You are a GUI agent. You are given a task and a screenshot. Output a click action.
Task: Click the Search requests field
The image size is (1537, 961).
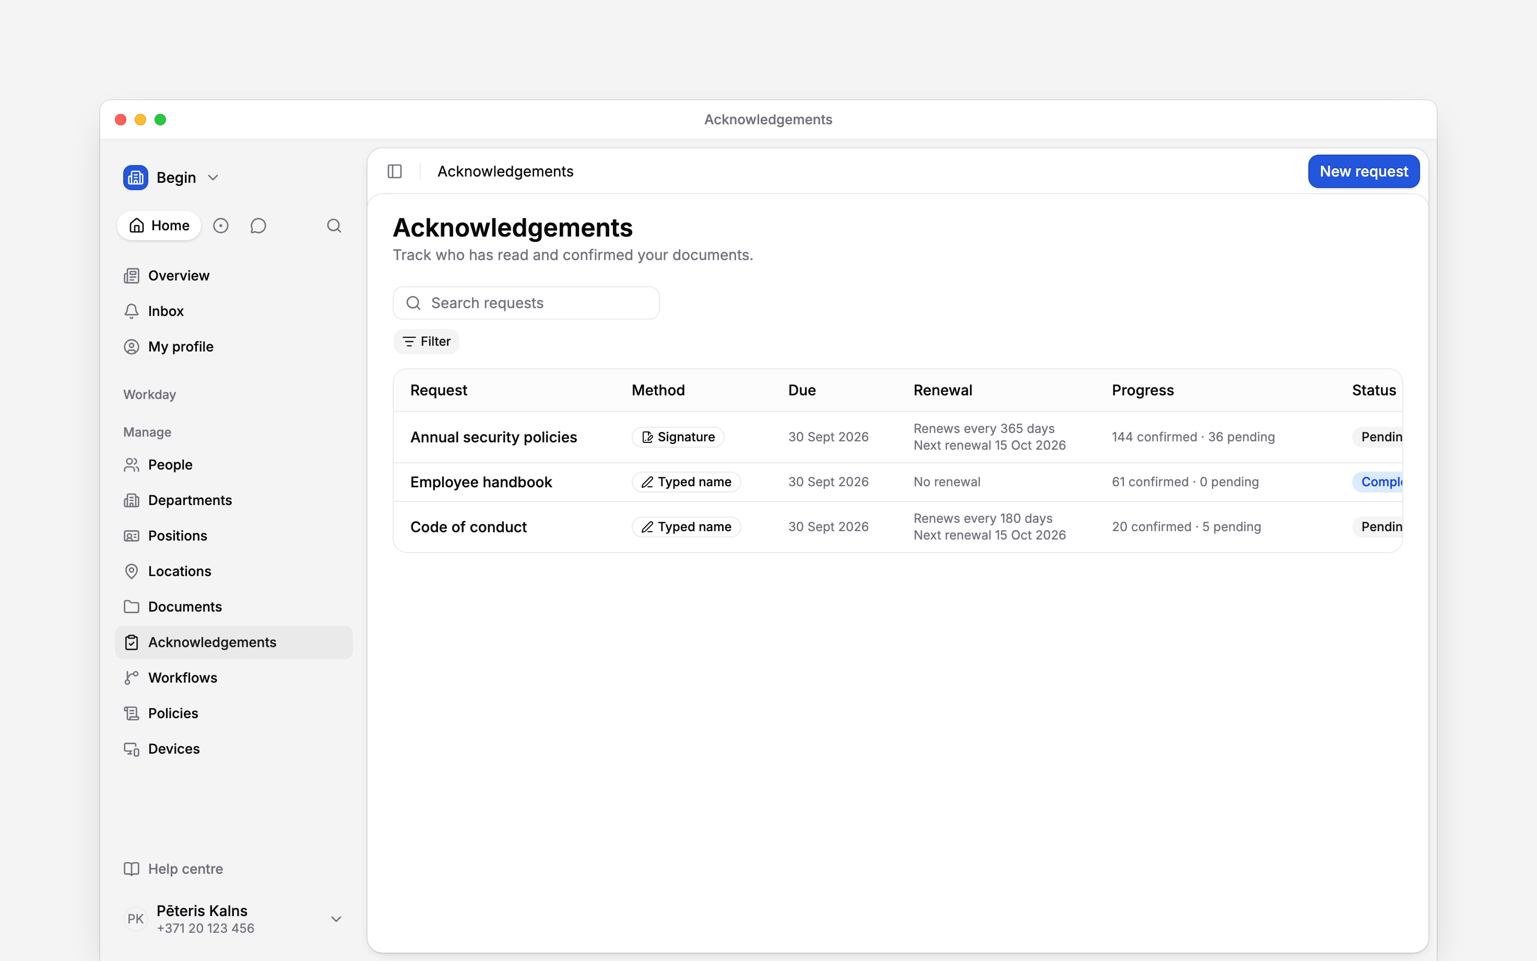[x=526, y=303]
